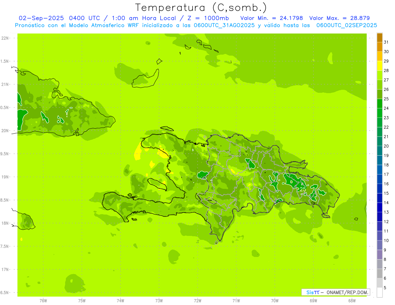Click the purple swatch between legend 8 and 9
Screen dimensions: 395x305
pos(380,255)
